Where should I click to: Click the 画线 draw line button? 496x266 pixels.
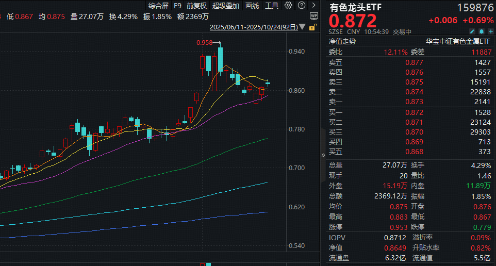coord(252,6)
